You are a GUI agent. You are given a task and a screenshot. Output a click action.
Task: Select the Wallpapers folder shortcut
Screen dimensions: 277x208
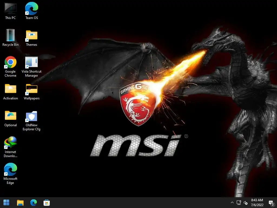(x=32, y=92)
